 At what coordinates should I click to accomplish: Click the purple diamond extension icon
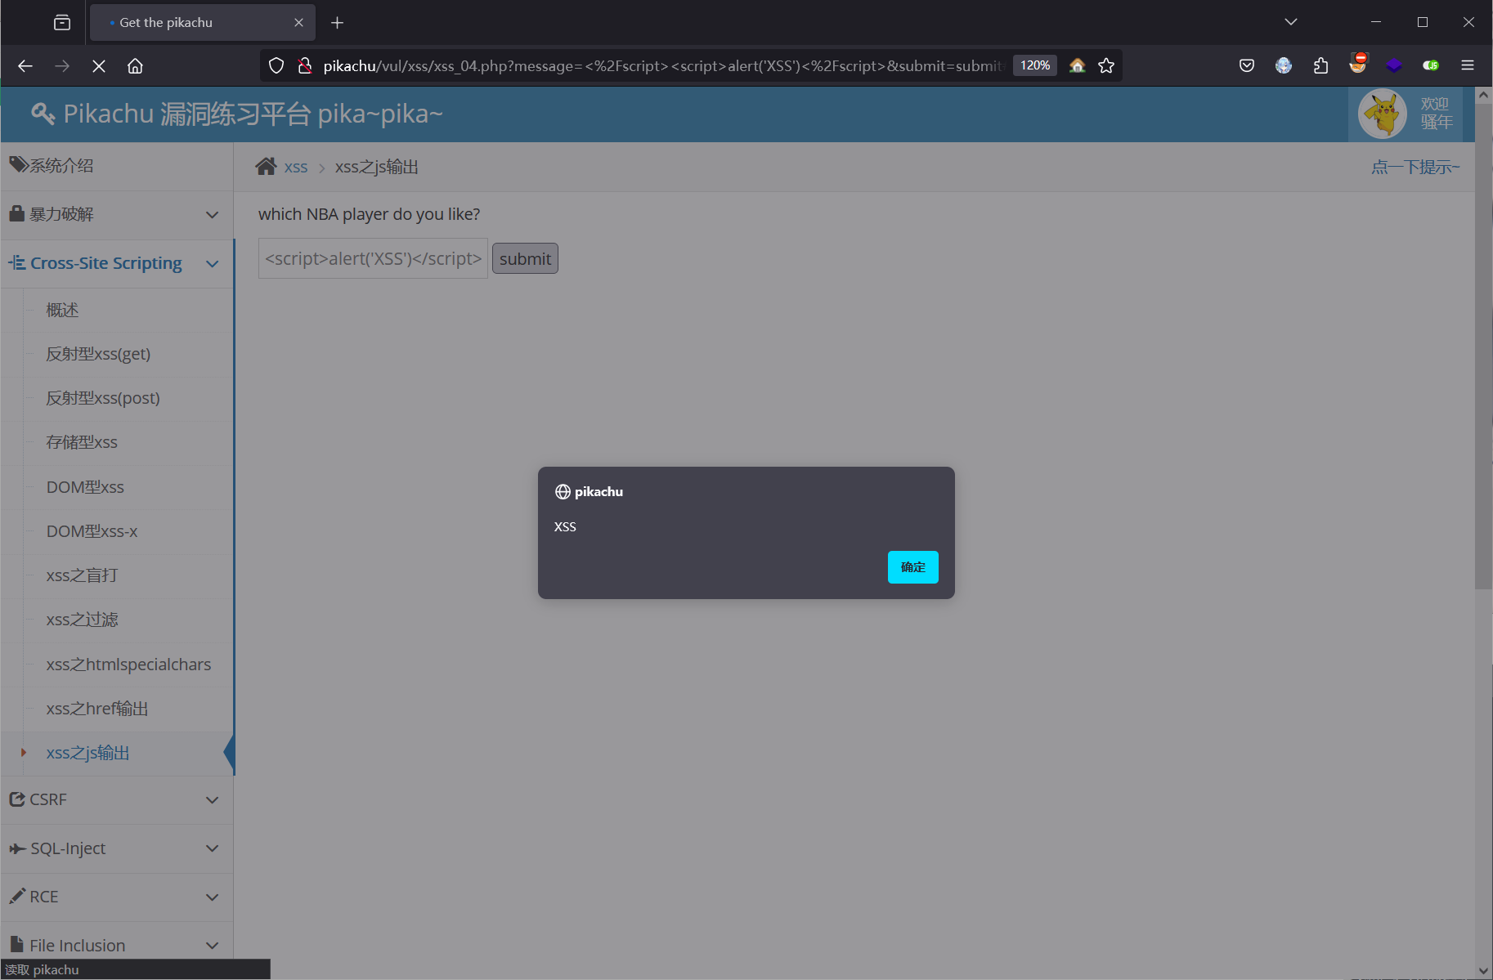(1394, 66)
